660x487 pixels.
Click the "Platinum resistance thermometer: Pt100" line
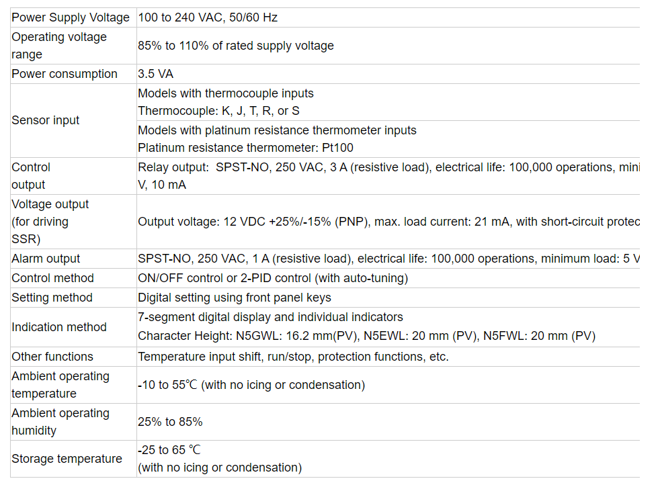coord(245,148)
